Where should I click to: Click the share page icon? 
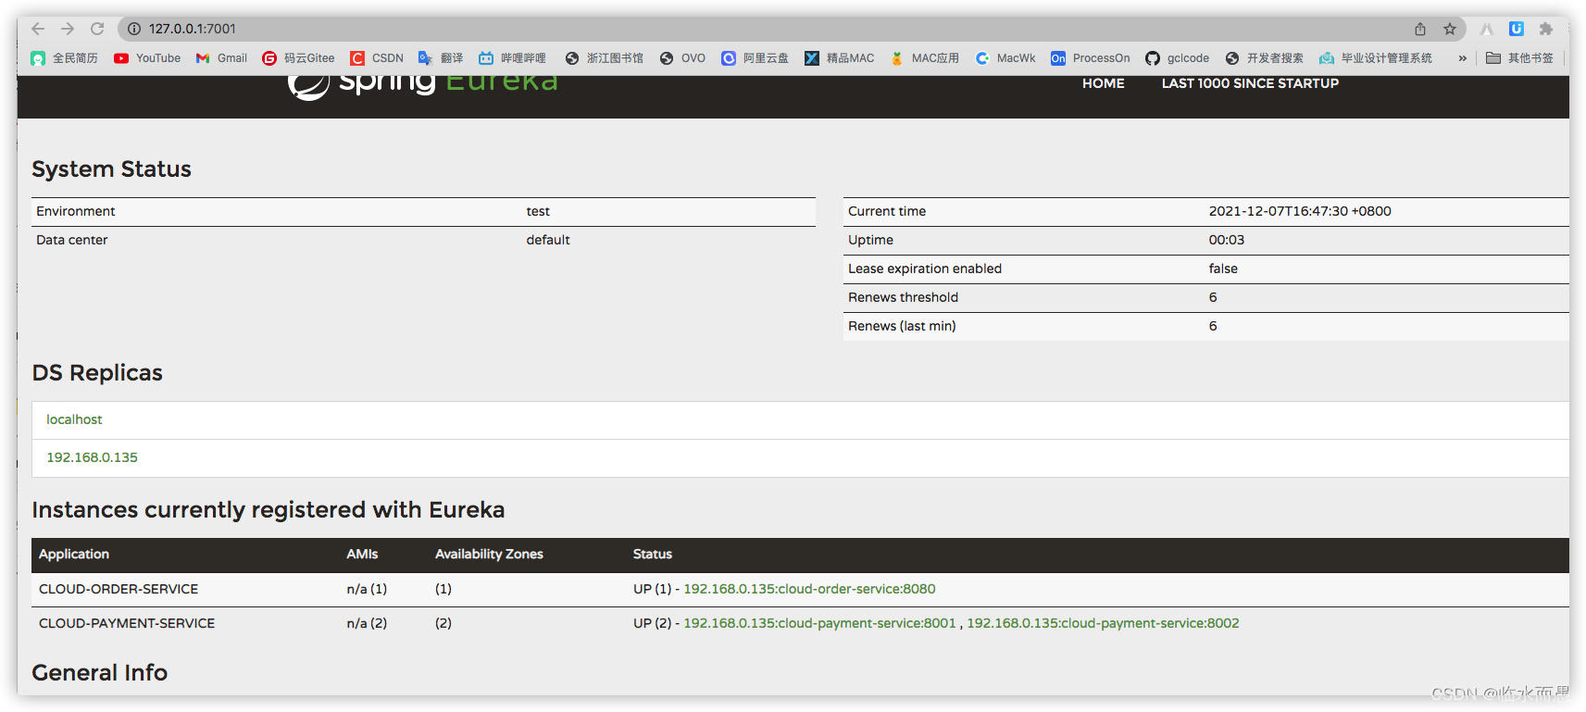point(1420,29)
